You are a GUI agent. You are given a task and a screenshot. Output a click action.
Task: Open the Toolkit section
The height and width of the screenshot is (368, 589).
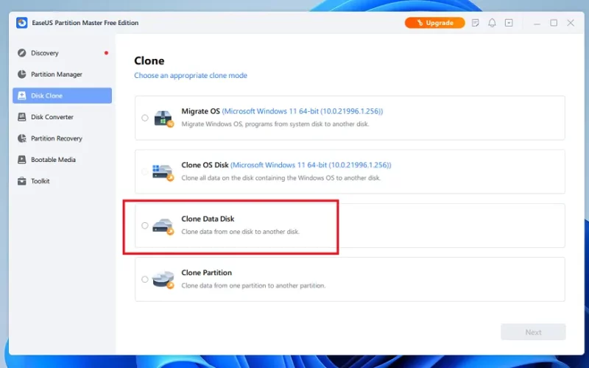click(62, 181)
